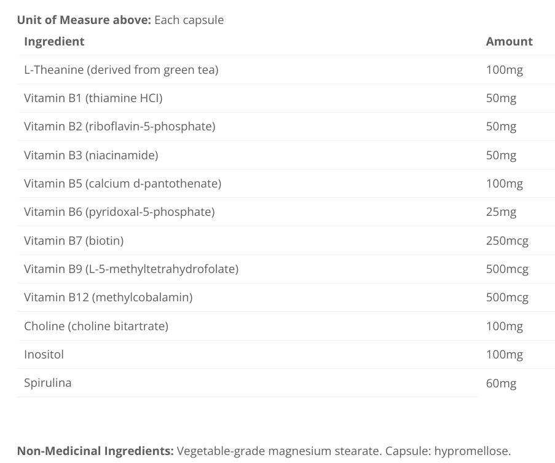Click the Choline bitartrate ingredient
Image resolution: width=555 pixels, height=463 pixels.
[96, 326]
